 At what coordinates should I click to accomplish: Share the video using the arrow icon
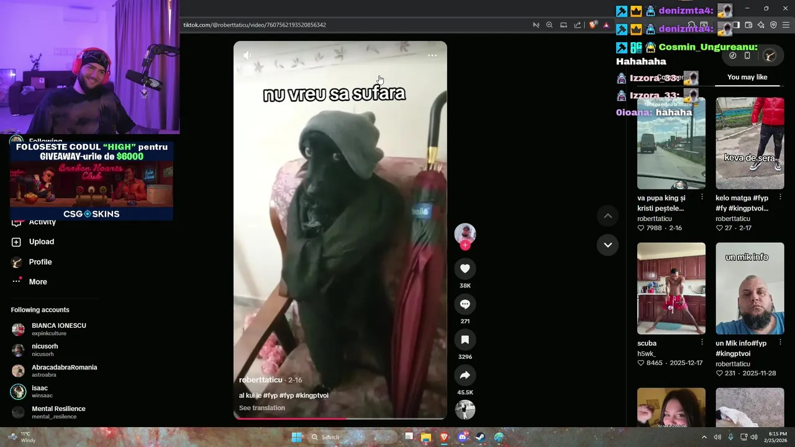tap(465, 375)
